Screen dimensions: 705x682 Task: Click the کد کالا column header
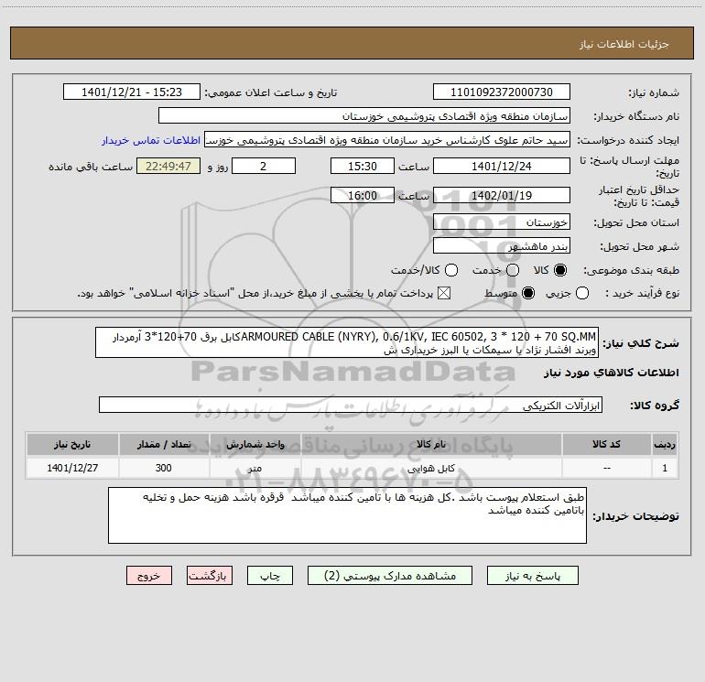point(606,444)
